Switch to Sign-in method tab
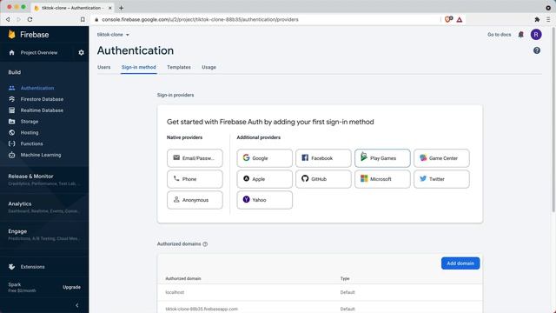556x313 pixels. tap(139, 67)
